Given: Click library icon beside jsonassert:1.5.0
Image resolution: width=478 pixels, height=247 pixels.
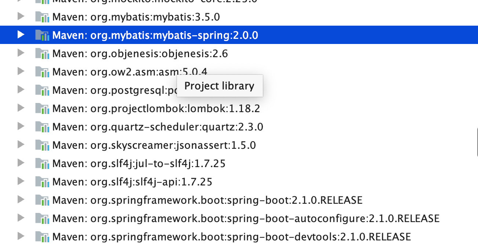Looking at the screenshot, I should 42,145.
